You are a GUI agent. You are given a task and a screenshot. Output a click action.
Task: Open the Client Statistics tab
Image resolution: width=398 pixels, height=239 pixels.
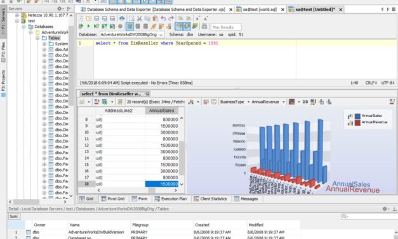coord(210,199)
